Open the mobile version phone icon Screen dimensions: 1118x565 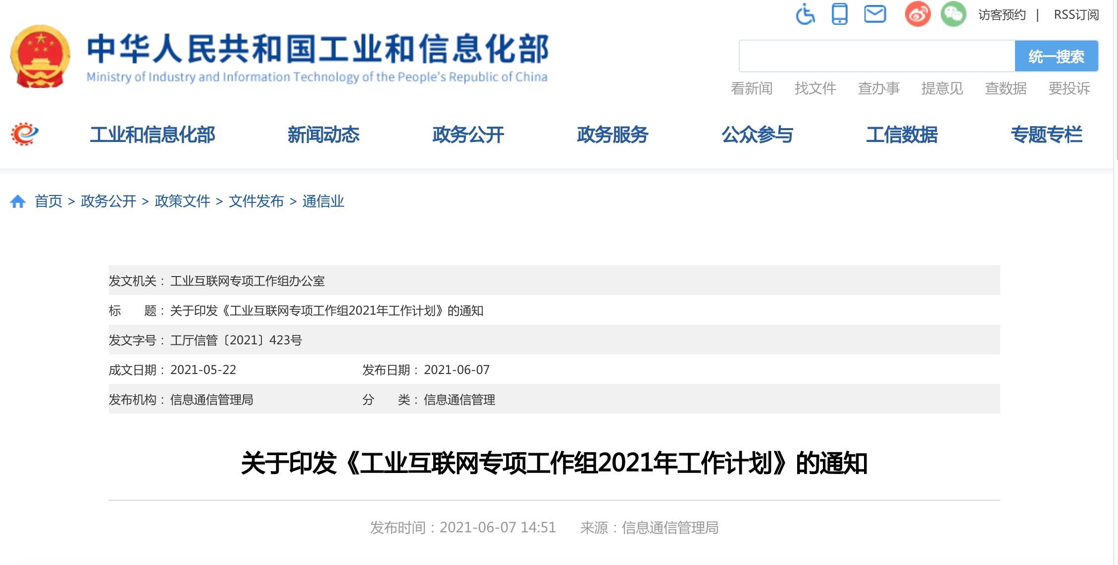839,14
